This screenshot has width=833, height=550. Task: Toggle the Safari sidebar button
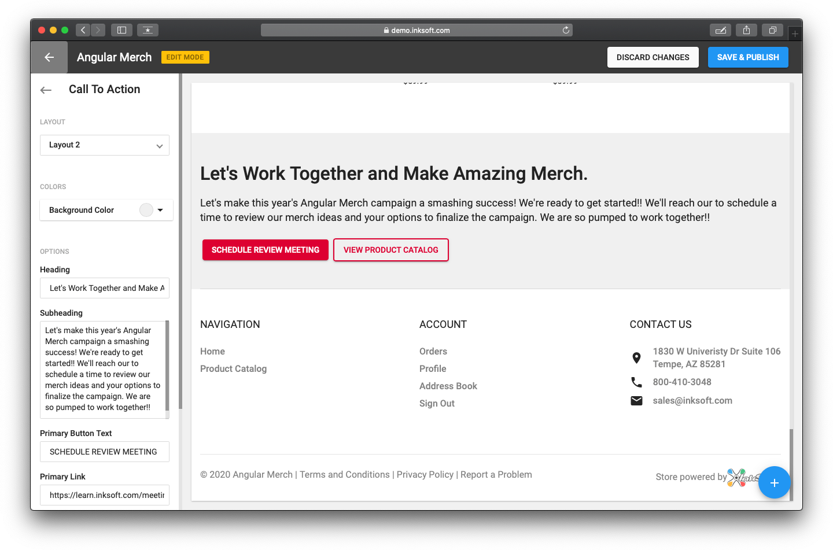click(x=121, y=30)
